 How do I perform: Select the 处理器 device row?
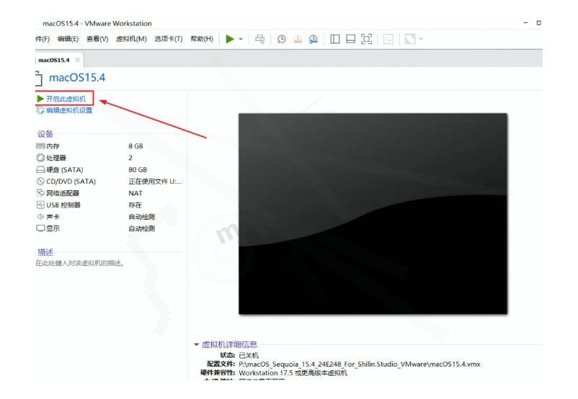point(109,158)
